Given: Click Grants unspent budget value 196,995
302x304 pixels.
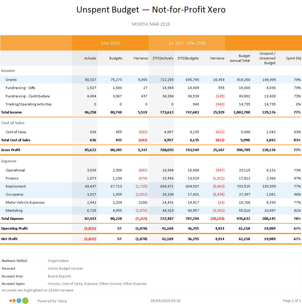Looking at the screenshot, I should [269, 80].
